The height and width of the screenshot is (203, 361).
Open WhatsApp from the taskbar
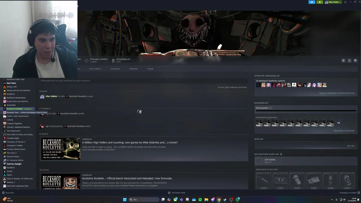(238, 200)
